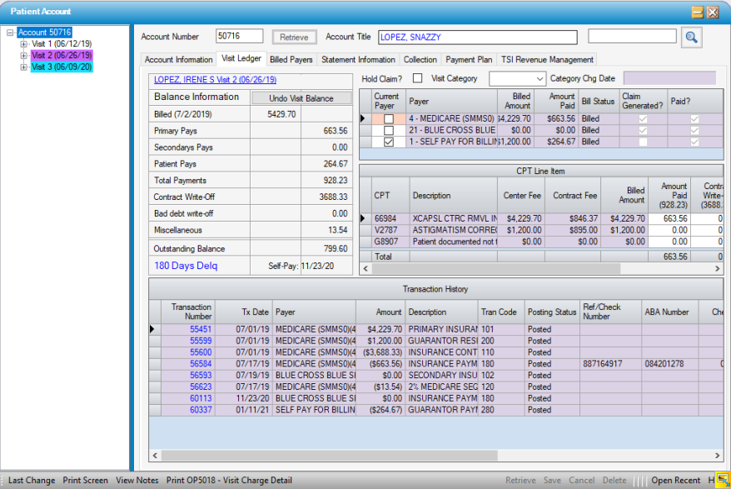Click the Undo Visit Balance button
Image resolution: width=731 pixels, height=489 pixels.
[302, 98]
